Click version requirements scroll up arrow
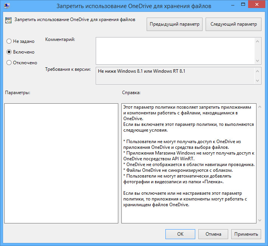Viewport: 268px width, 246px height. (258, 71)
